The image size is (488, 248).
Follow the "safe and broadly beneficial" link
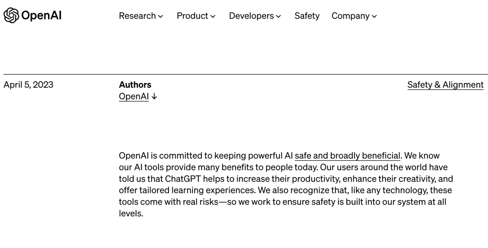point(347,156)
